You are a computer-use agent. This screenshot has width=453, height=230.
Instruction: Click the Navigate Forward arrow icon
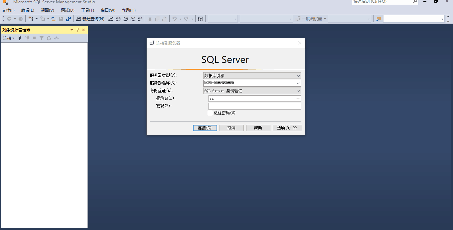coord(21,19)
